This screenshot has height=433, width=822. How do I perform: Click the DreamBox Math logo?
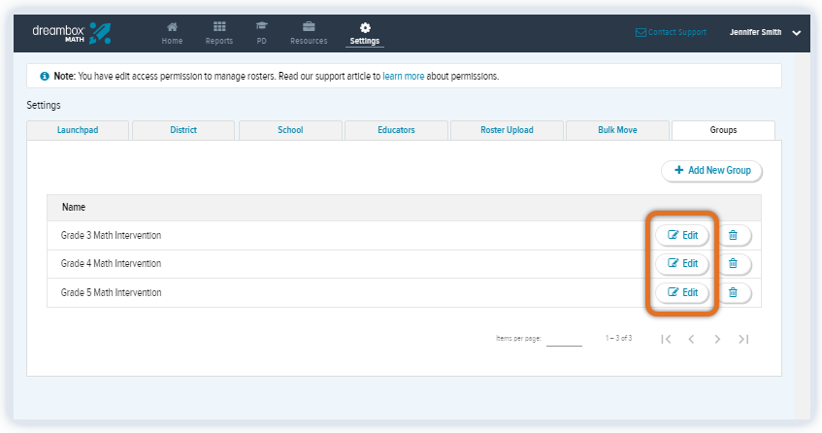coord(68,32)
